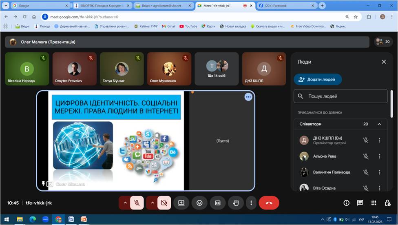Screen dimensions: 398x225
Task: Click the Ще 14 осіб participants tile
Action: pyautogui.click(x=217, y=69)
